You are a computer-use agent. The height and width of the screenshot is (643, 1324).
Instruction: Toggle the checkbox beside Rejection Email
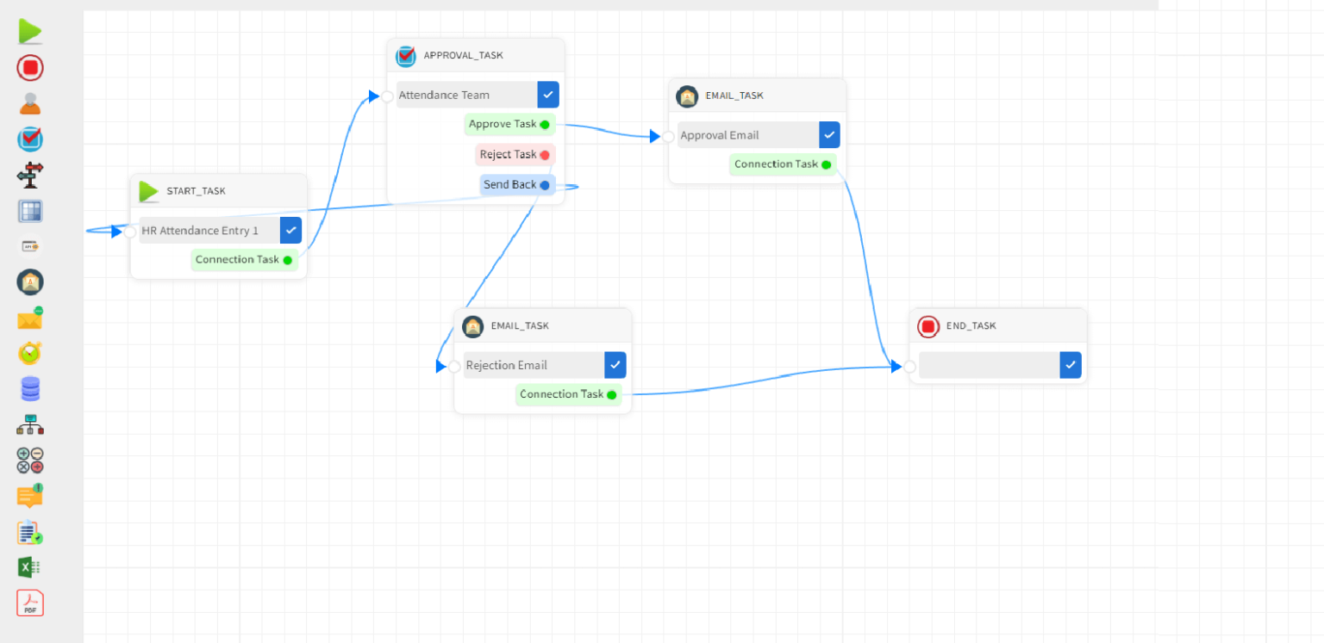(x=615, y=365)
